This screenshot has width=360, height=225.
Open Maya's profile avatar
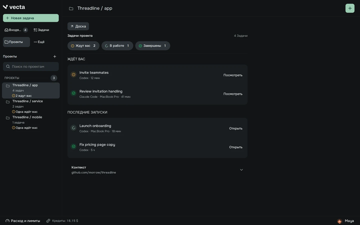(339, 221)
